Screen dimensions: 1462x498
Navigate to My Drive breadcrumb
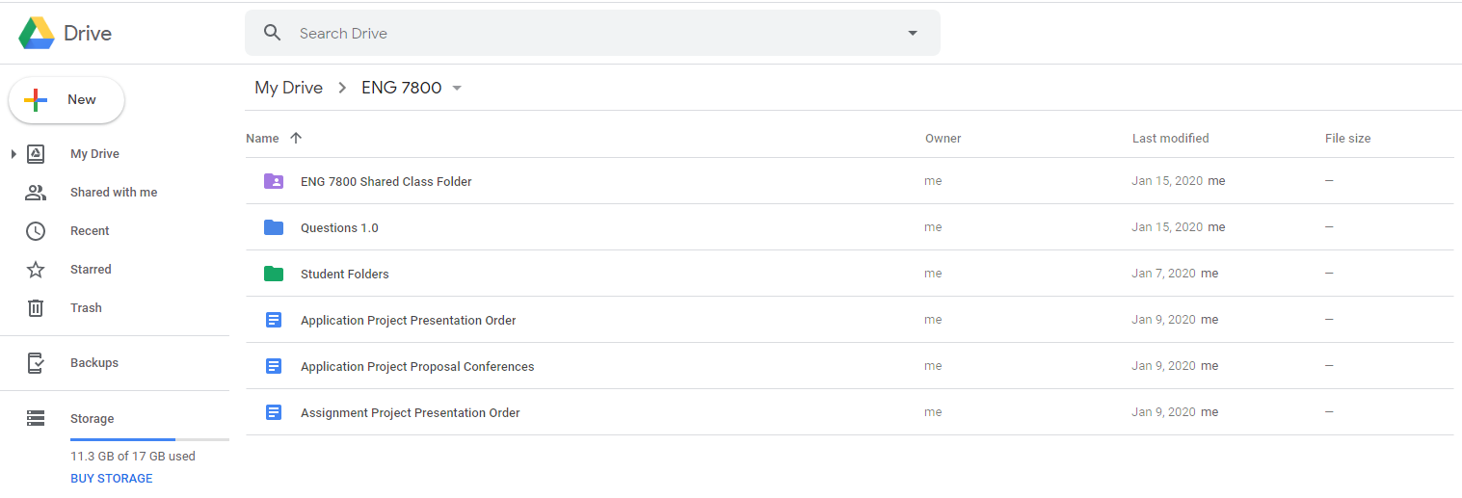tap(288, 88)
